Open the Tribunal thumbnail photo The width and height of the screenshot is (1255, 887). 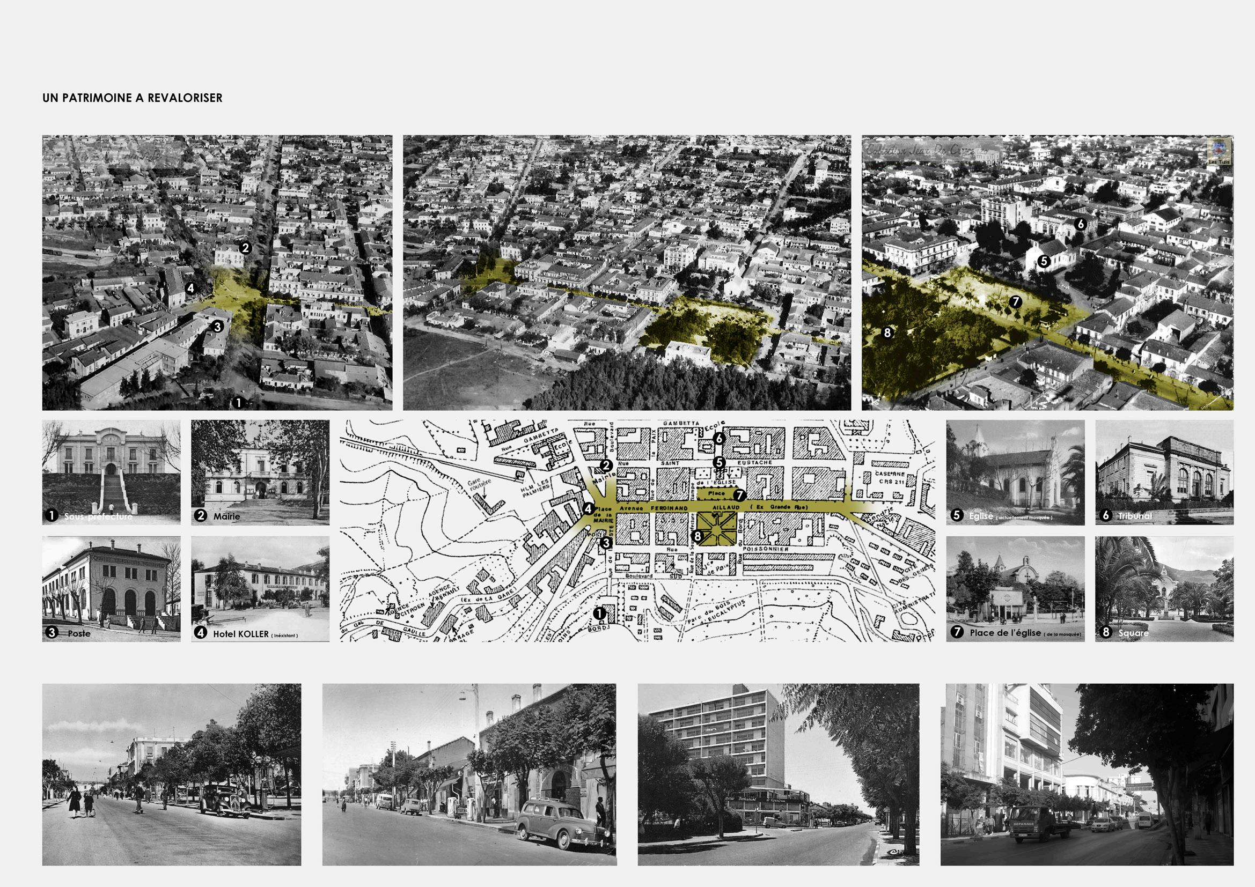[1164, 472]
